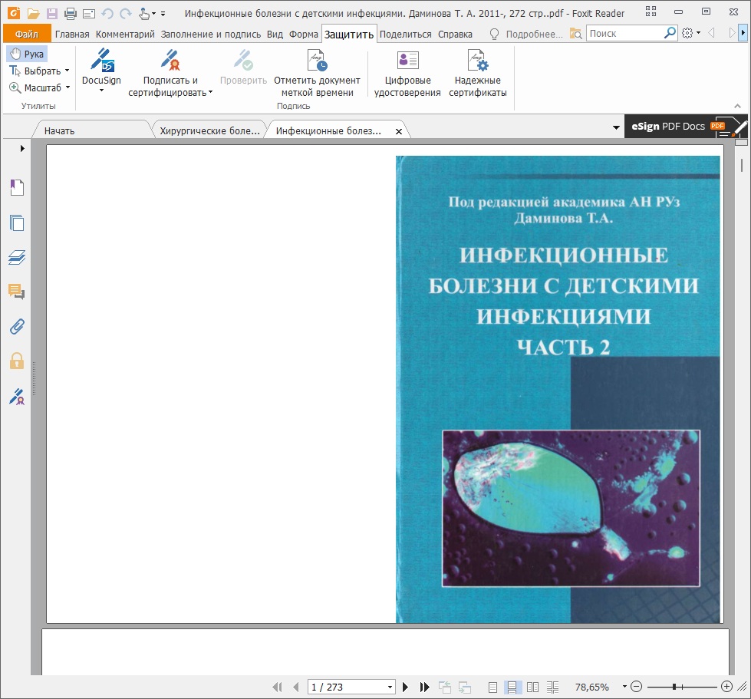
Task: Click the zoom in plus button
Action: 726,687
